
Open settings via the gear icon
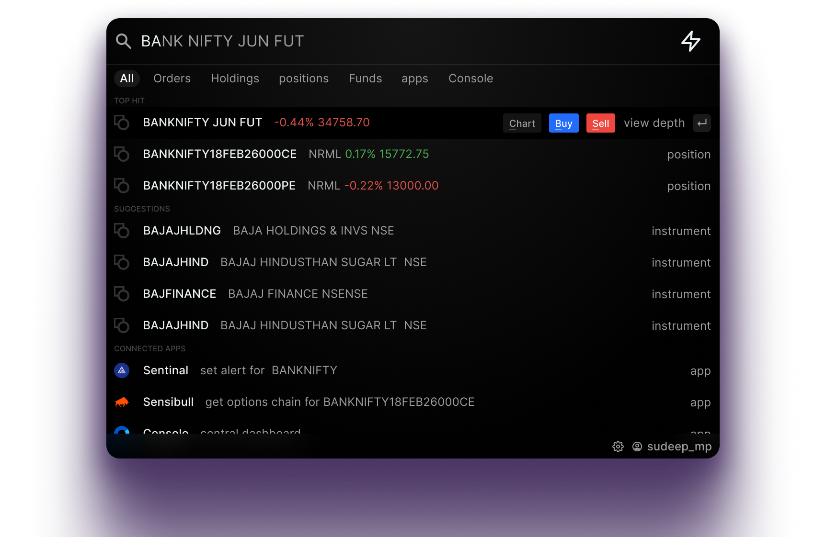618,447
